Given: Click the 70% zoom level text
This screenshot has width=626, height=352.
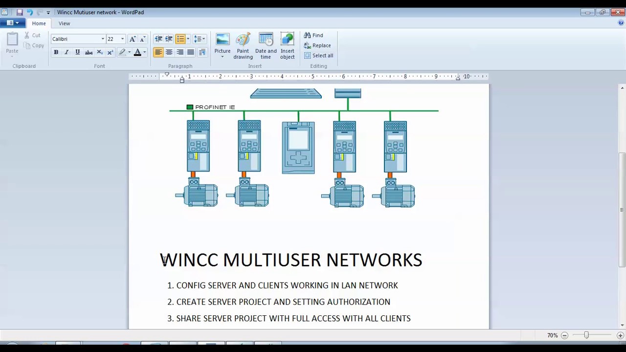Looking at the screenshot, I should [552, 335].
